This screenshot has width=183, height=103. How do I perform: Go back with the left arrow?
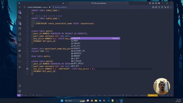point(63,3)
